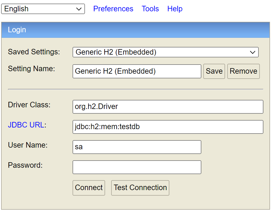The width and height of the screenshot is (275, 213).
Task: Click the "Password:" label
Action: click(x=25, y=165)
